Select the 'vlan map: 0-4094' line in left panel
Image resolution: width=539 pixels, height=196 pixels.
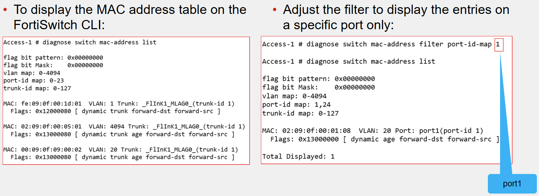pos(32,73)
